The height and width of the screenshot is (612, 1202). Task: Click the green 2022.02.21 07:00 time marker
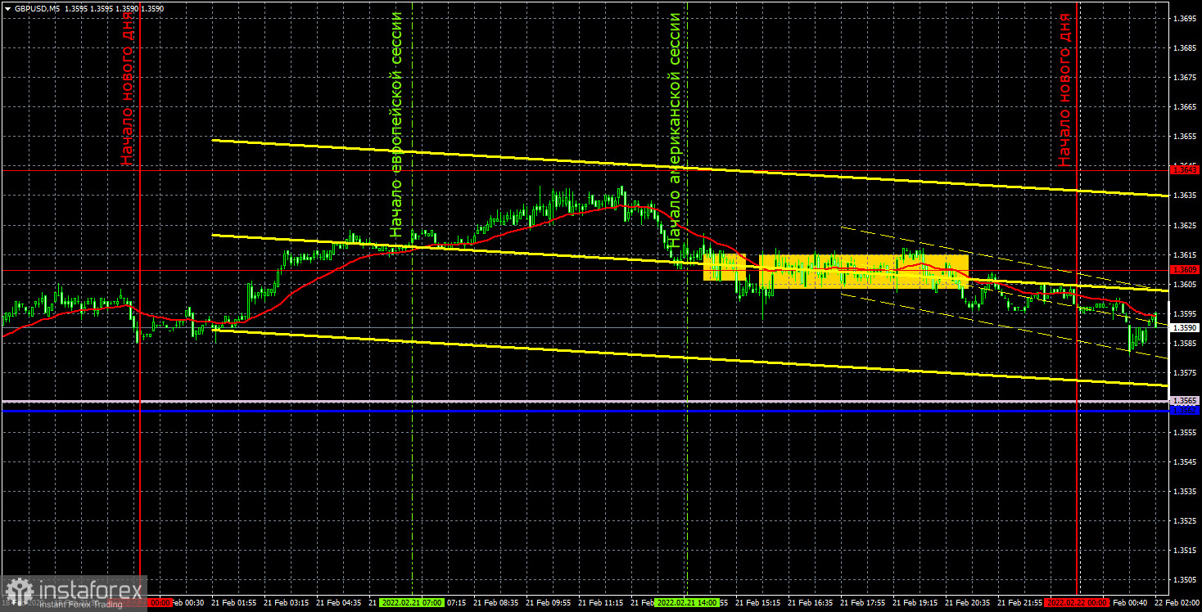point(413,602)
